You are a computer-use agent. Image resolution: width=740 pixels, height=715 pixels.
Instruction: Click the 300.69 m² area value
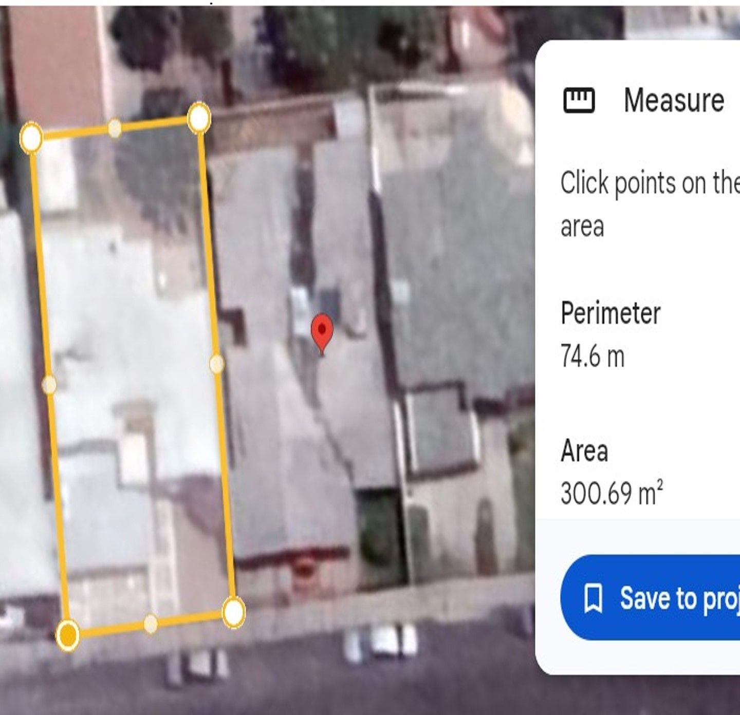pos(612,493)
